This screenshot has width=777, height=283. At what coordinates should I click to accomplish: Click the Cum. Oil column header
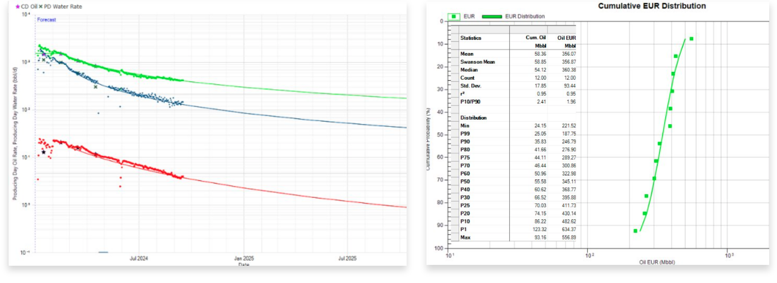536,38
